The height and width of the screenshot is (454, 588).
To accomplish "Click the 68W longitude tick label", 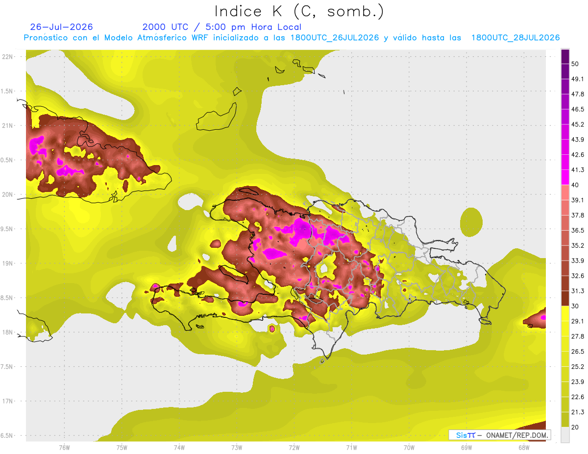I will click(523, 447).
